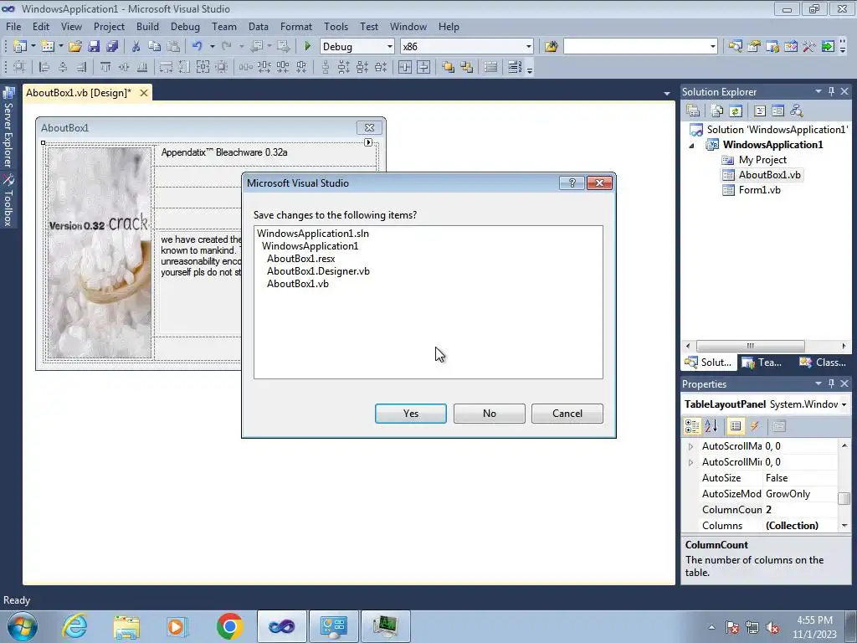
Task: Open Internet Explorer from the taskbar
Action: 74,626
